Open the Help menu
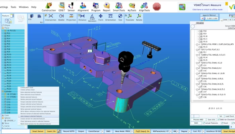The height and width of the screenshot is (134, 235). pyautogui.click(x=34, y=7)
